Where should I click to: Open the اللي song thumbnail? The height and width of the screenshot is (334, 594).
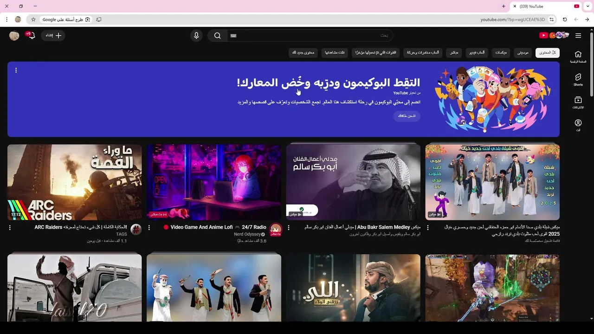click(x=353, y=288)
